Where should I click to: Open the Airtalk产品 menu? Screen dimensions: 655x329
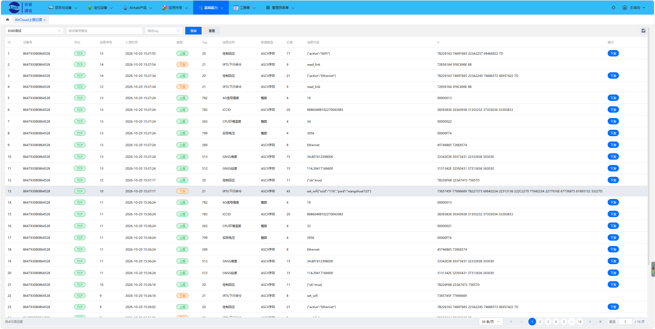click(137, 8)
